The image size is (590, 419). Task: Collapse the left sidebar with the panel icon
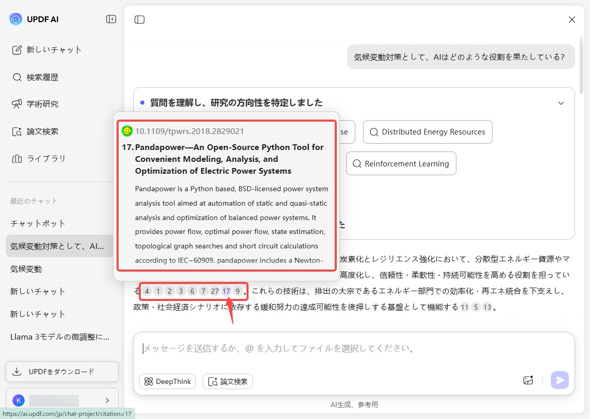(x=111, y=19)
